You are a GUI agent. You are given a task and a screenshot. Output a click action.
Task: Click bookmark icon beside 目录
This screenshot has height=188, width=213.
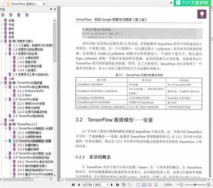(6, 37)
